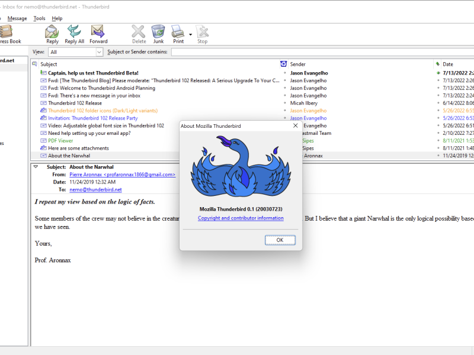
Task: Forward the selected message
Action: coord(98,34)
